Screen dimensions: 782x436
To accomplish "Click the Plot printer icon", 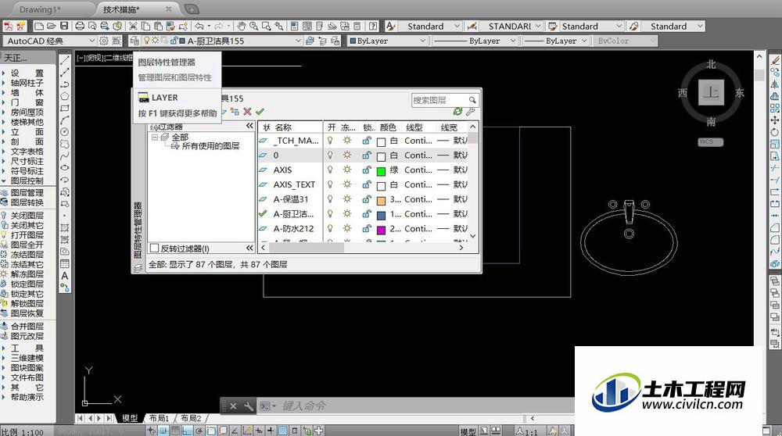I will pyautogui.click(x=80, y=26).
